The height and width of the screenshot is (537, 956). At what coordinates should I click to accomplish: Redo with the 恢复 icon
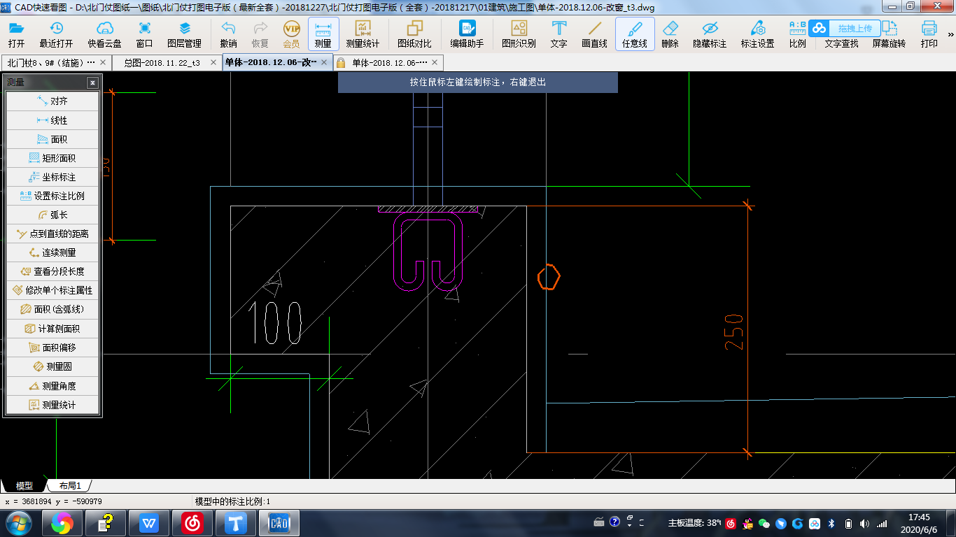[260, 34]
